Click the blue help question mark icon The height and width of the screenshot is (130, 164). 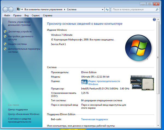click(x=154, y=19)
